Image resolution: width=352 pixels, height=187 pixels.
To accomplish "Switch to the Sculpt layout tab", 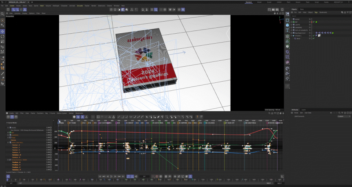I will [269, 2].
